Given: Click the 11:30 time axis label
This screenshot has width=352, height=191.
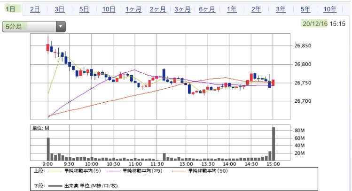Looking at the screenshot, I should (157, 164).
